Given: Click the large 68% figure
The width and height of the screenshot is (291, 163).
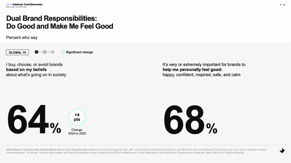Looking at the screenshot, I should click(x=190, y=119).
